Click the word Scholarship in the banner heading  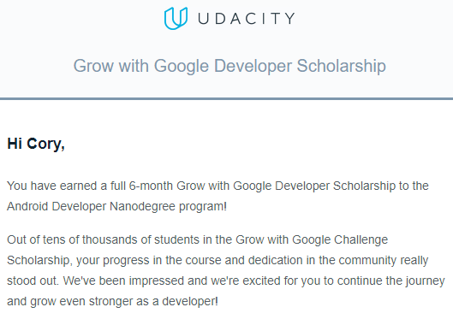(341, 66)
